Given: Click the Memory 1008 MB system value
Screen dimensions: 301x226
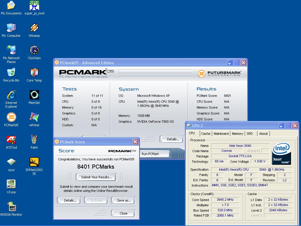Looking at the screenshot, I should (143, 116).
